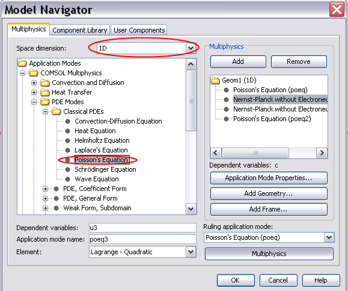Click the wide Multiphysics button
Screen dimensions: 348x291
click(x=269, y=254)
